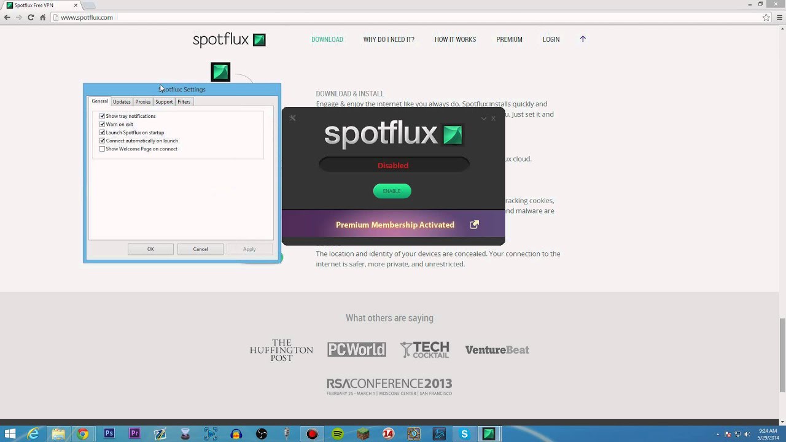Open HOW IT WORKS navigation link
Viewport: 786px width, 442px height.
455,39
